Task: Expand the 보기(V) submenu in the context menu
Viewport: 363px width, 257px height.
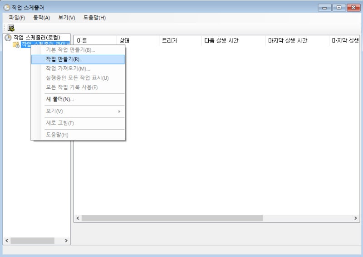Action: click(78, 111)
